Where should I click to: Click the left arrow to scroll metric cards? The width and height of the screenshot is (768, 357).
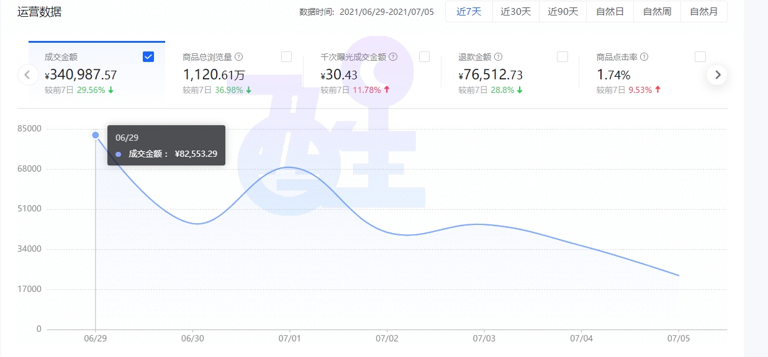[x=28, y=74]
